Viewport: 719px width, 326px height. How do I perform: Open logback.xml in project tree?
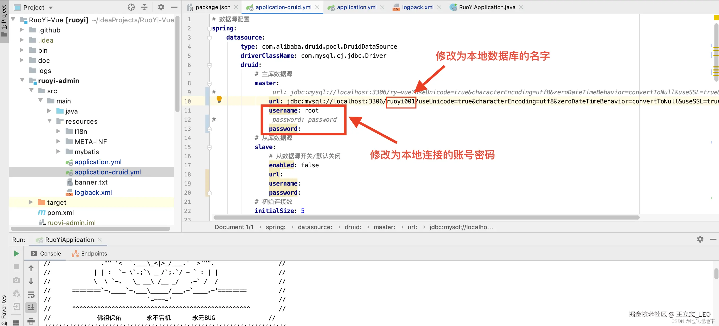(x=93, y=192)
